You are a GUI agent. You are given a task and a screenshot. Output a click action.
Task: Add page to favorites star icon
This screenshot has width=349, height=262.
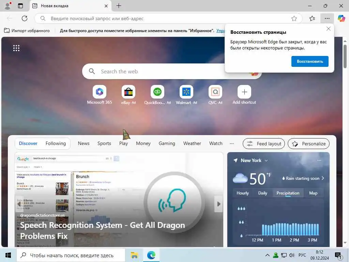(294, 18)
